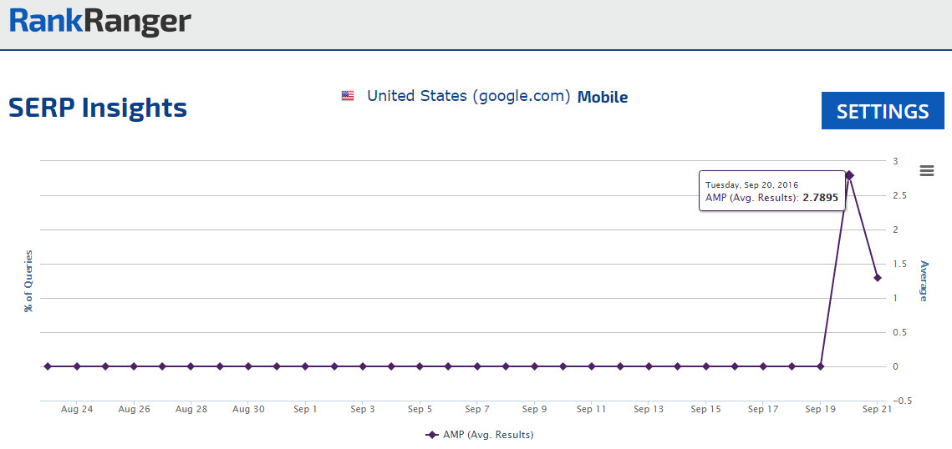This screenshot has height=449, width=952.
Task: Click the AMP legend diamond marker icon
Action: (x=432, y=435)
